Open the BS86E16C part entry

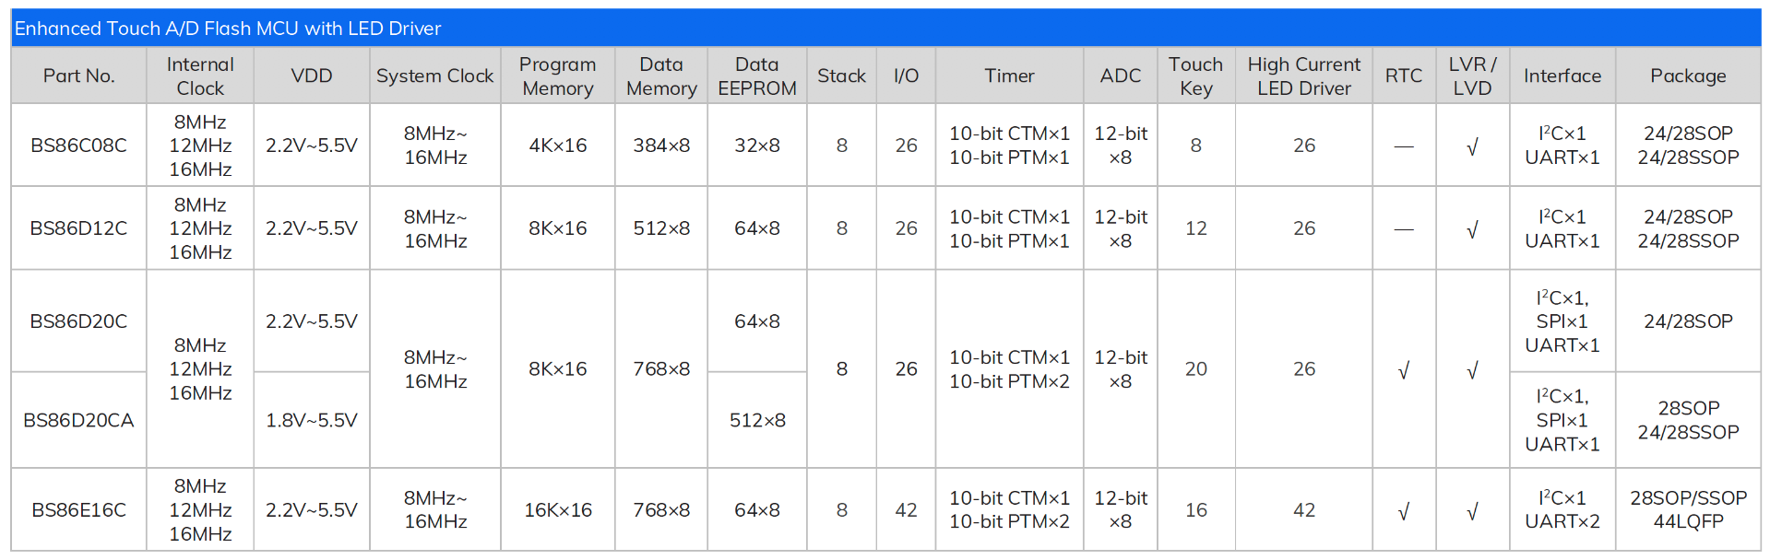click(x=78, y=510)
